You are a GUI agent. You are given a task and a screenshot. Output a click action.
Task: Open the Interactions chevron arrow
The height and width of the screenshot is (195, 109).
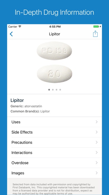[97, 152]
